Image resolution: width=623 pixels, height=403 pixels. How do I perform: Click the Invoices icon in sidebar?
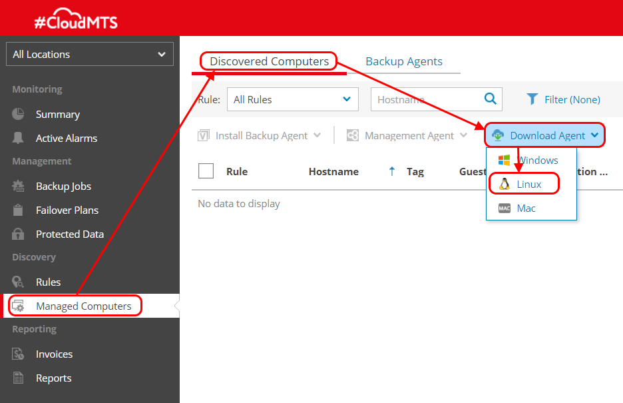pos(18,354)
